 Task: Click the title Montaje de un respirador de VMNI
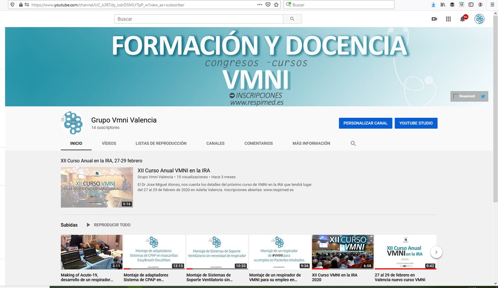pos(275,277)
